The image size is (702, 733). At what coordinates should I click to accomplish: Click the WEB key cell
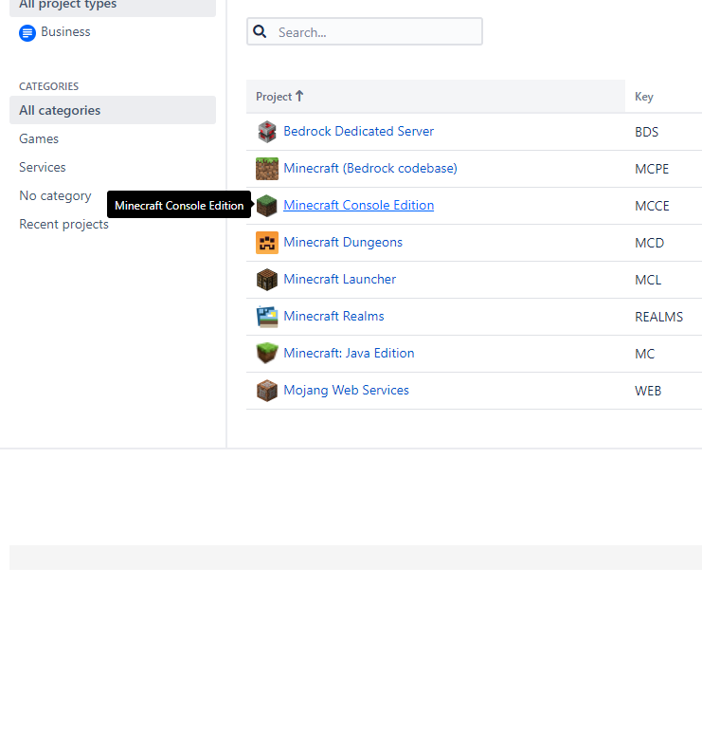point(648,391)
